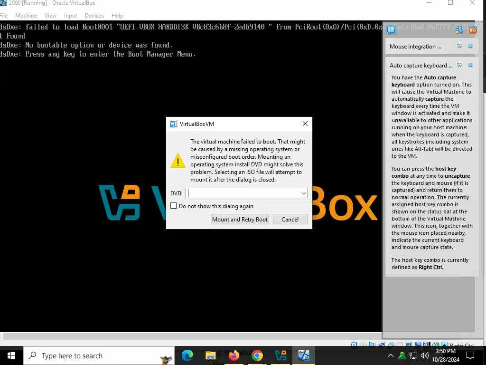Open File Explorer from taskbar

tap(210, 355)
